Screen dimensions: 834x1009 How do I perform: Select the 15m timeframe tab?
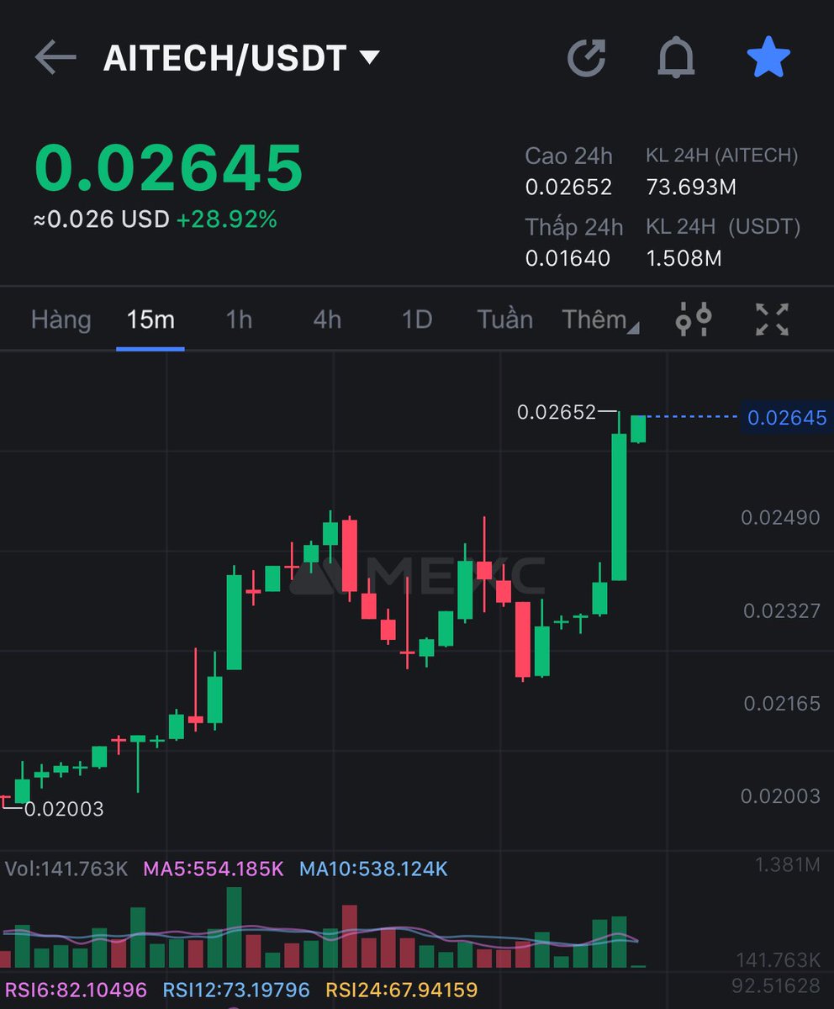150,320
